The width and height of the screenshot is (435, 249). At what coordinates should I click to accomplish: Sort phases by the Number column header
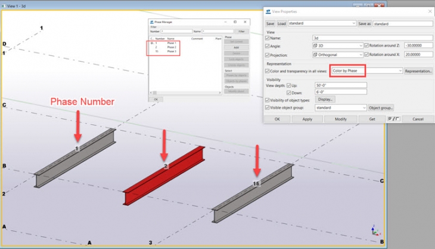click(x=160, y=38)
